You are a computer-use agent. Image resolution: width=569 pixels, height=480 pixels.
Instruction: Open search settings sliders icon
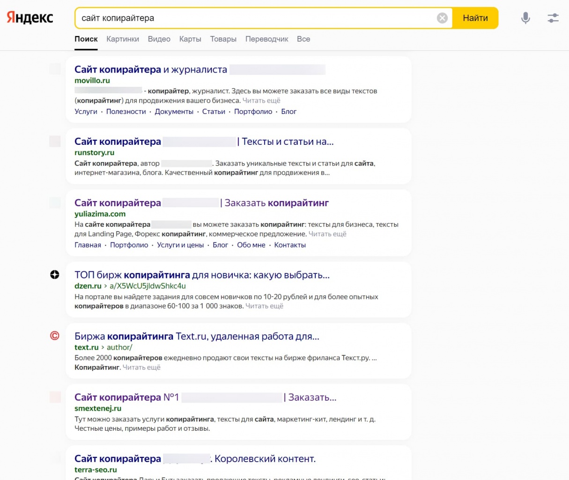pyautogui.click(x=553, y=18)
